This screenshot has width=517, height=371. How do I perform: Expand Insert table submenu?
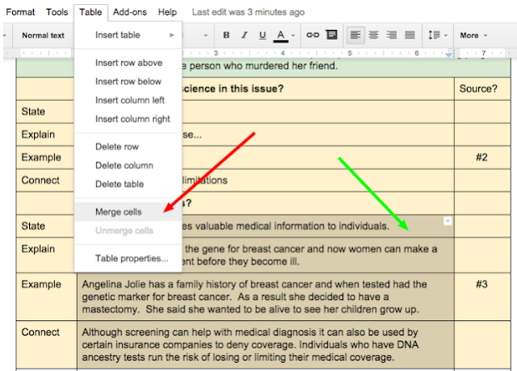(x=128, y=35)
